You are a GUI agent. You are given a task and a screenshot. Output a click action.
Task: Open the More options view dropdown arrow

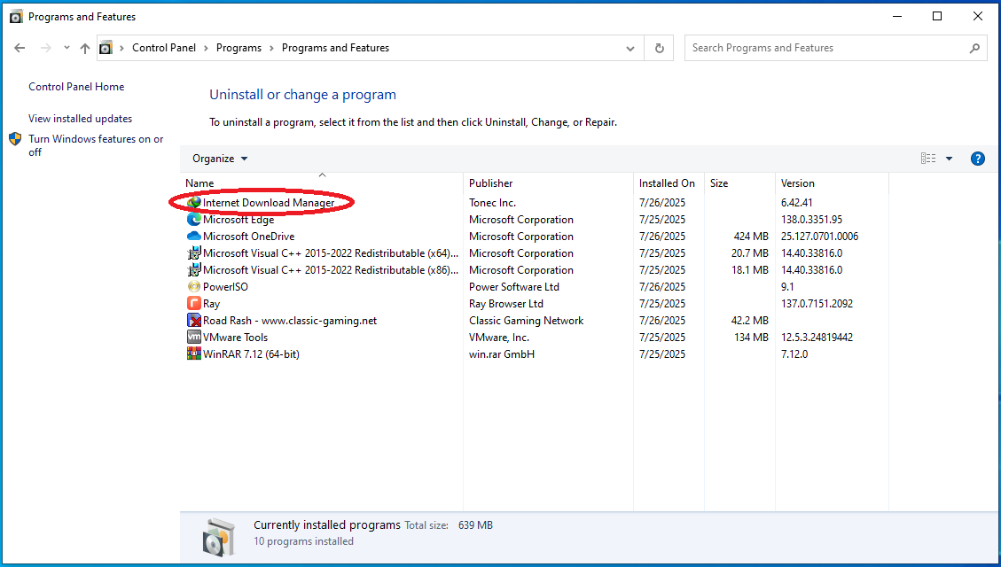click(950, 159)
